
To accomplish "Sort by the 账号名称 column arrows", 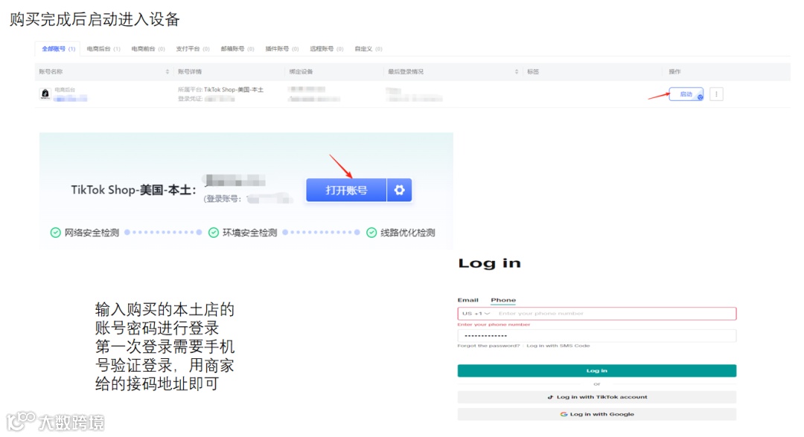I will coord(167,71).
